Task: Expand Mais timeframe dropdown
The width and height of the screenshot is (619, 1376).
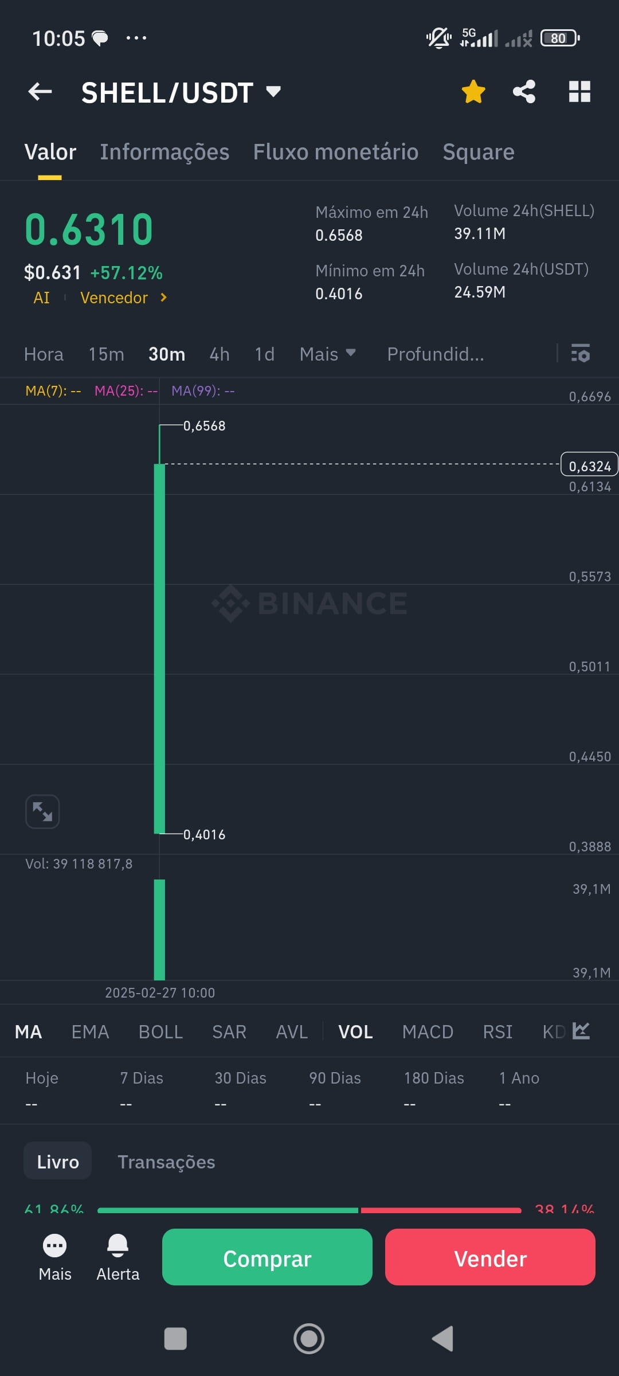Action: pos(328,354)
